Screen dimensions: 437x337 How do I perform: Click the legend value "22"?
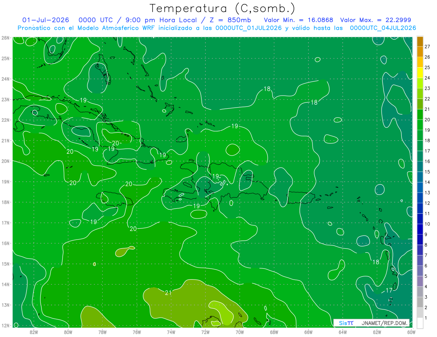pos(428,99)
